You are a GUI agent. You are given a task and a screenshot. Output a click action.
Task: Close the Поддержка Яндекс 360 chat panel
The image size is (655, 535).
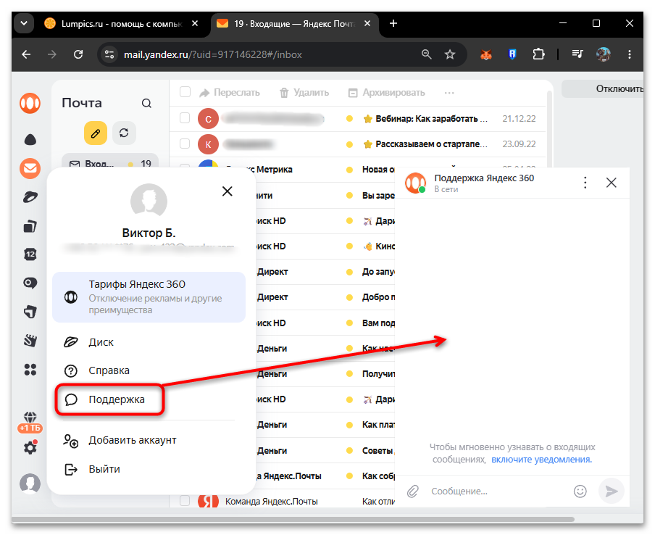[611, 183]
